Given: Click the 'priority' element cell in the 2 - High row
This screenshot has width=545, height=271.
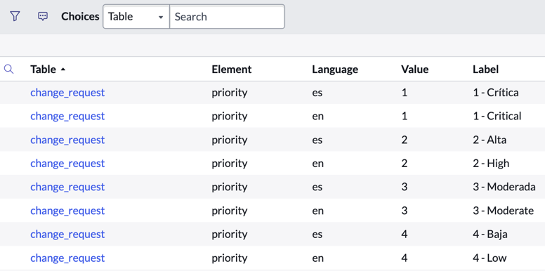Looking at the screenshot, I should tap(230, 164).
